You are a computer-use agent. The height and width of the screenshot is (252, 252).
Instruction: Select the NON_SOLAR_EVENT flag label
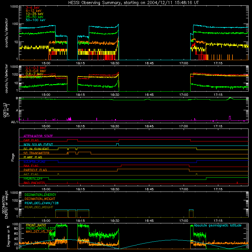38,145
